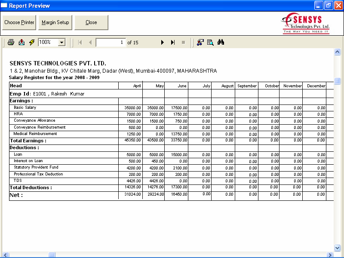
Task: Click 'Statutory Provident Fund' row label
Action: [36, 167]
